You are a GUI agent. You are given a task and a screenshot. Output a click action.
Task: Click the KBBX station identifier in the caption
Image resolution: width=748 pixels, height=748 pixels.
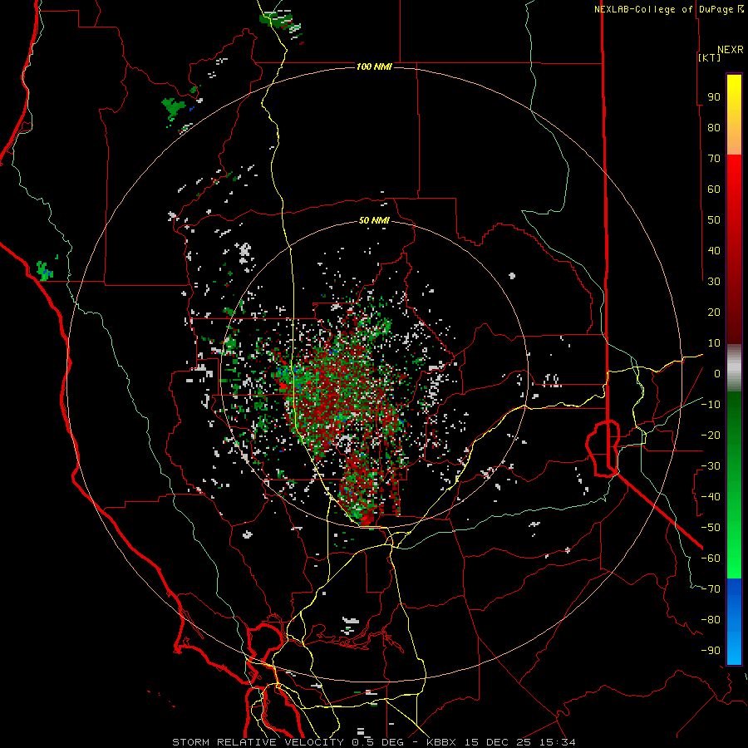(x=440, y=742)
